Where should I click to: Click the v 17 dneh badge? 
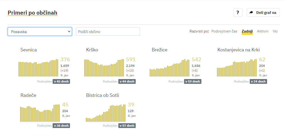point(127,126)
